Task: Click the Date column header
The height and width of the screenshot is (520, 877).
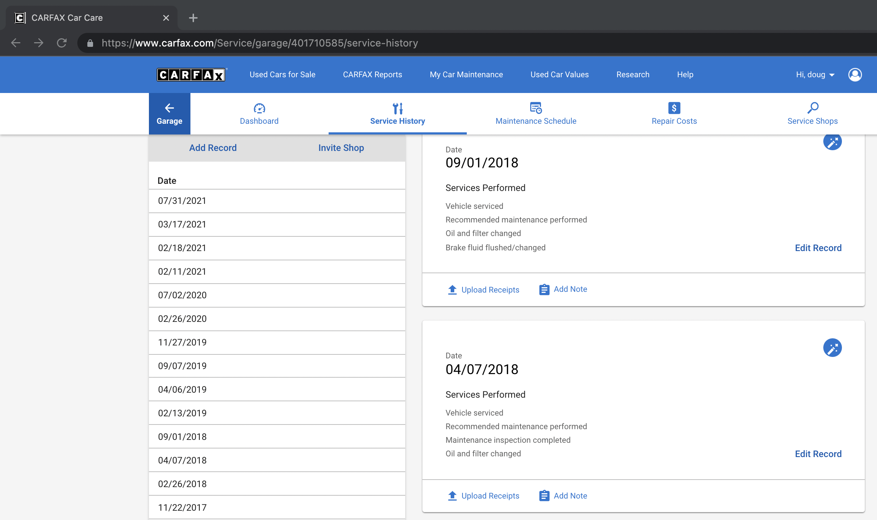Action: [x=167, y=181]
